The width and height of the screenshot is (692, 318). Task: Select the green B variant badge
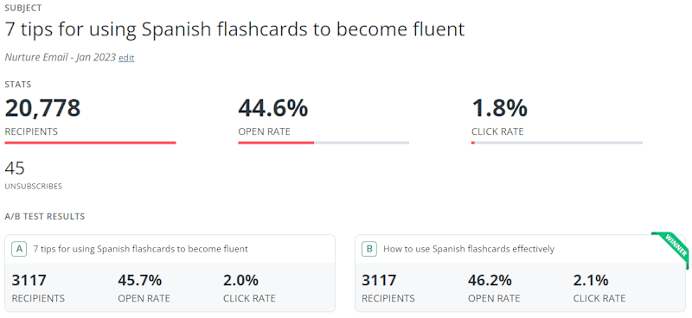(369, 249)
